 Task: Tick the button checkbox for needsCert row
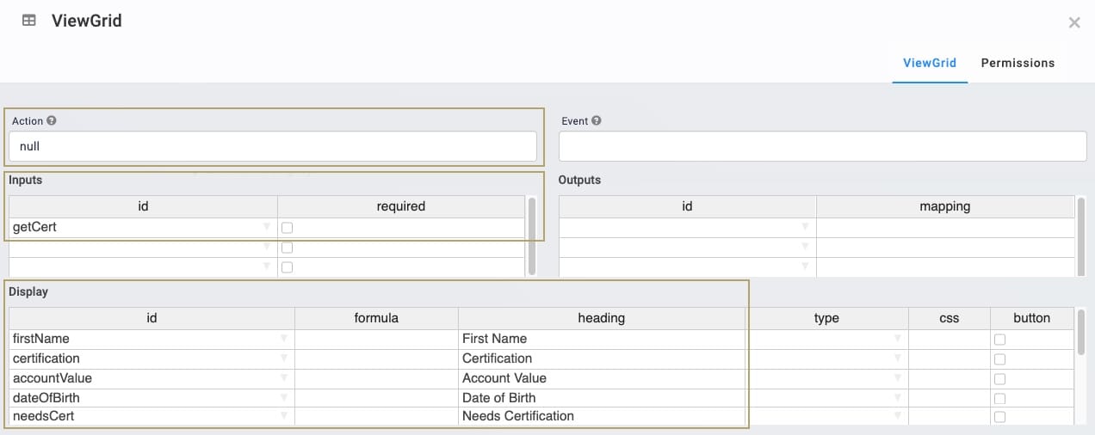tap(999, 417)
